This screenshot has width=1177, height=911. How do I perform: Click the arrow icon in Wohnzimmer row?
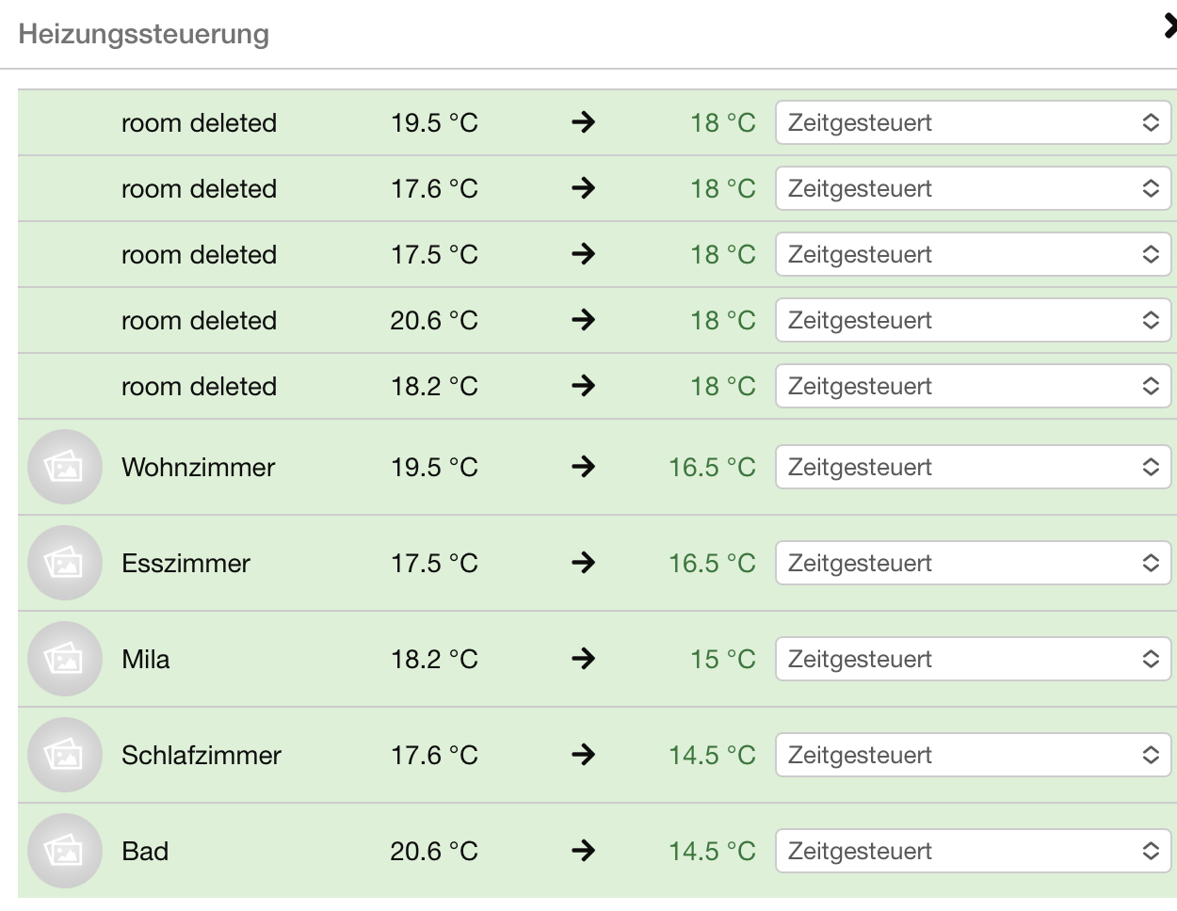click(584, 467)
